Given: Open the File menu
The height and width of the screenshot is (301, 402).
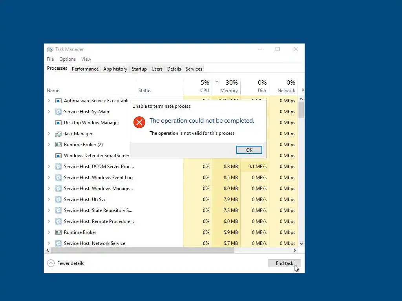Looking at the screenshot, I should [50, 59].
